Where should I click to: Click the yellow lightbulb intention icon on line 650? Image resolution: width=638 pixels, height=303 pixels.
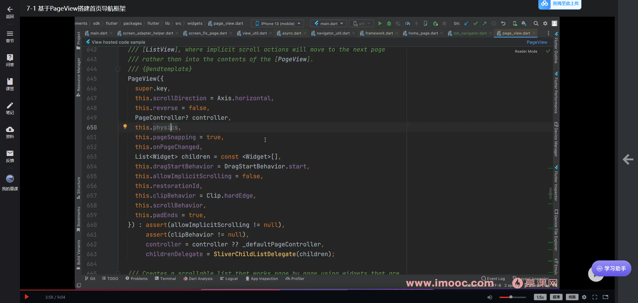125,127
